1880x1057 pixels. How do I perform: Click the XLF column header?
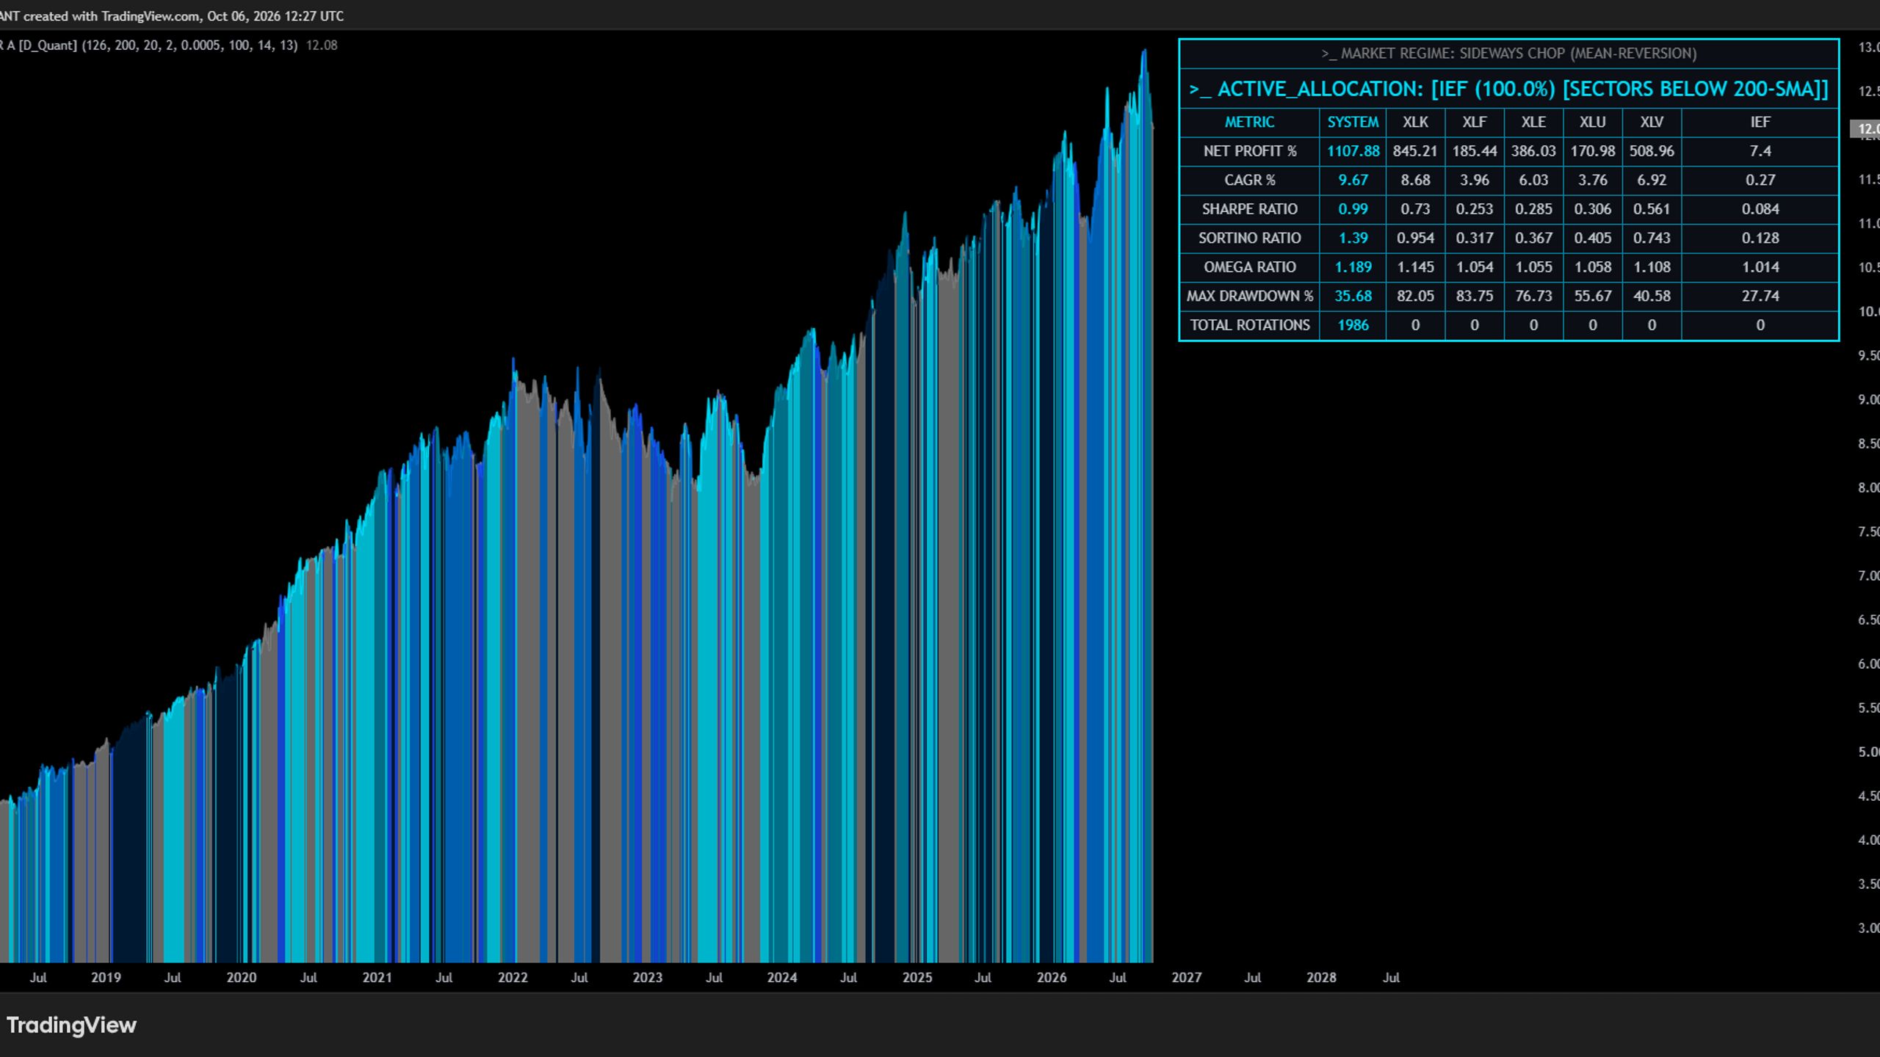[1474, 122]
